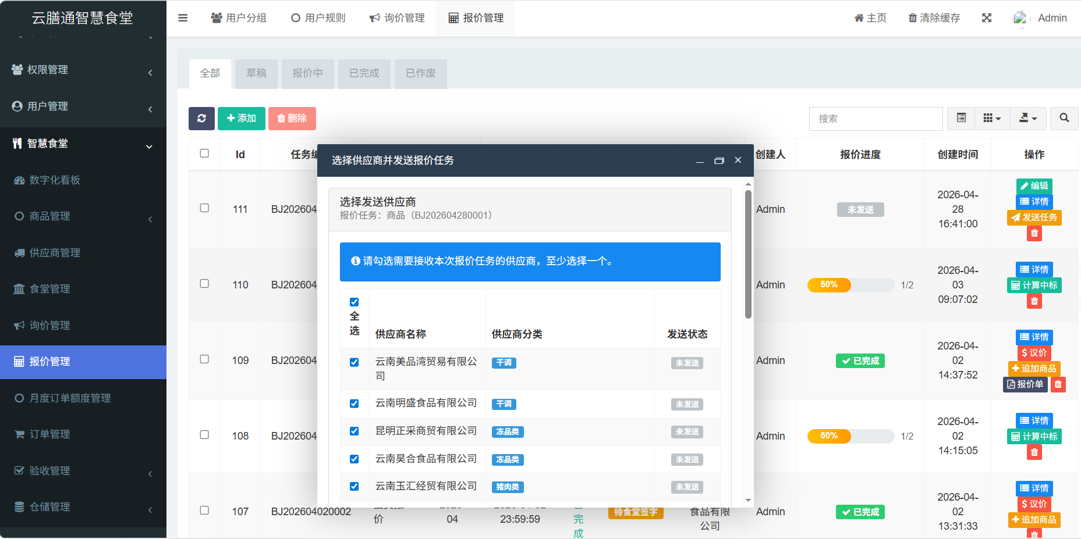Open the export dropdown button
Screen dimensions: 1081x539
1028,119
